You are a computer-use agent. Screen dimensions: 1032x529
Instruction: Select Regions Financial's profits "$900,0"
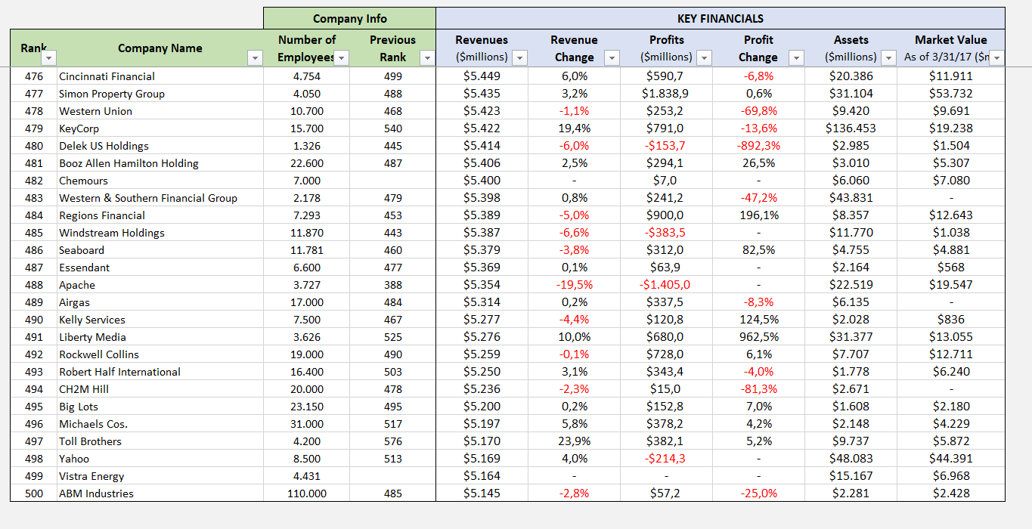[666, 215]
